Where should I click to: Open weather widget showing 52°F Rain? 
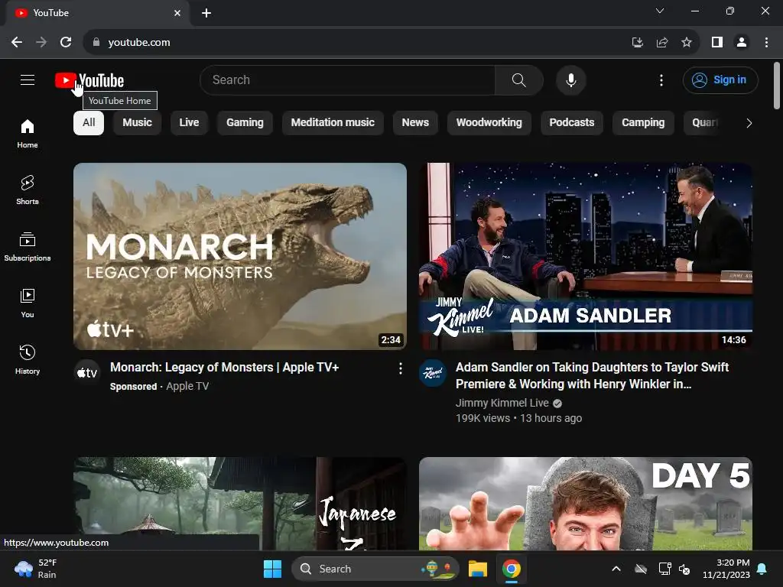pyautogui.click(x=36, y=569)
